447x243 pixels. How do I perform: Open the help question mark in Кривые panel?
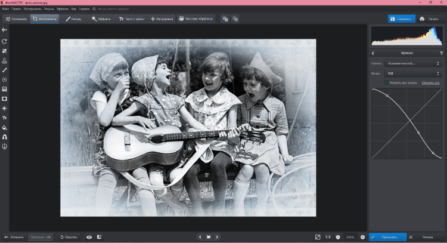441,53
